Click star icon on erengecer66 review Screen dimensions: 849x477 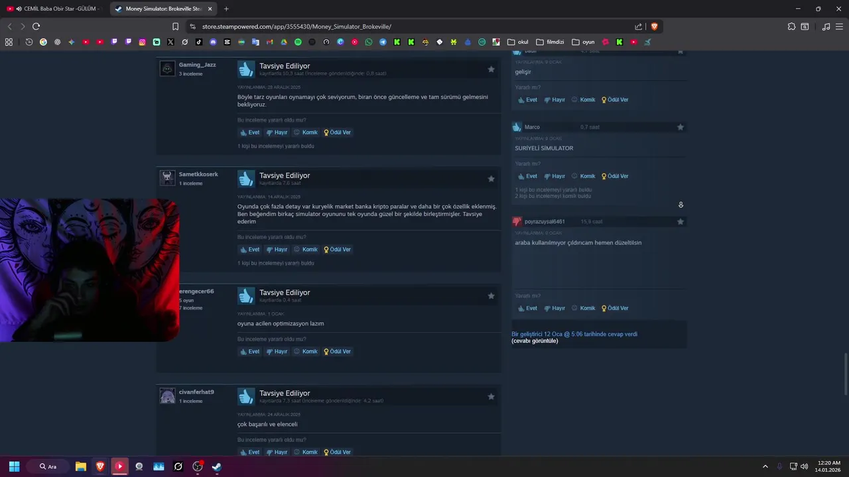pyautogui.click(x=491, y=295)
